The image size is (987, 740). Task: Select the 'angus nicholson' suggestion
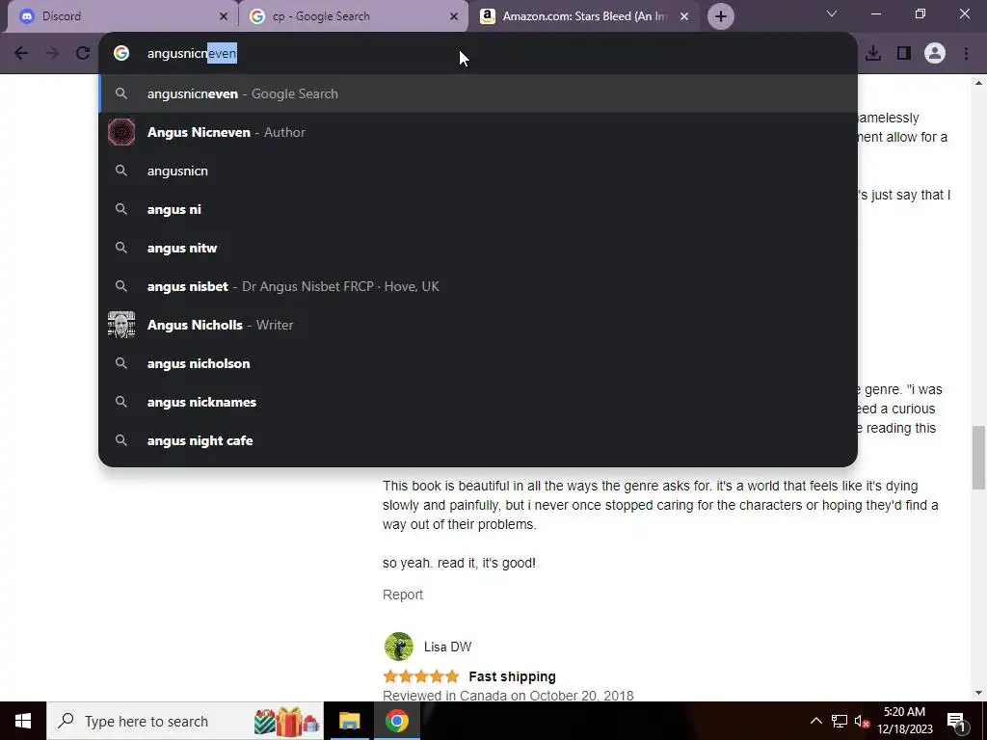(x=478, y=363)
